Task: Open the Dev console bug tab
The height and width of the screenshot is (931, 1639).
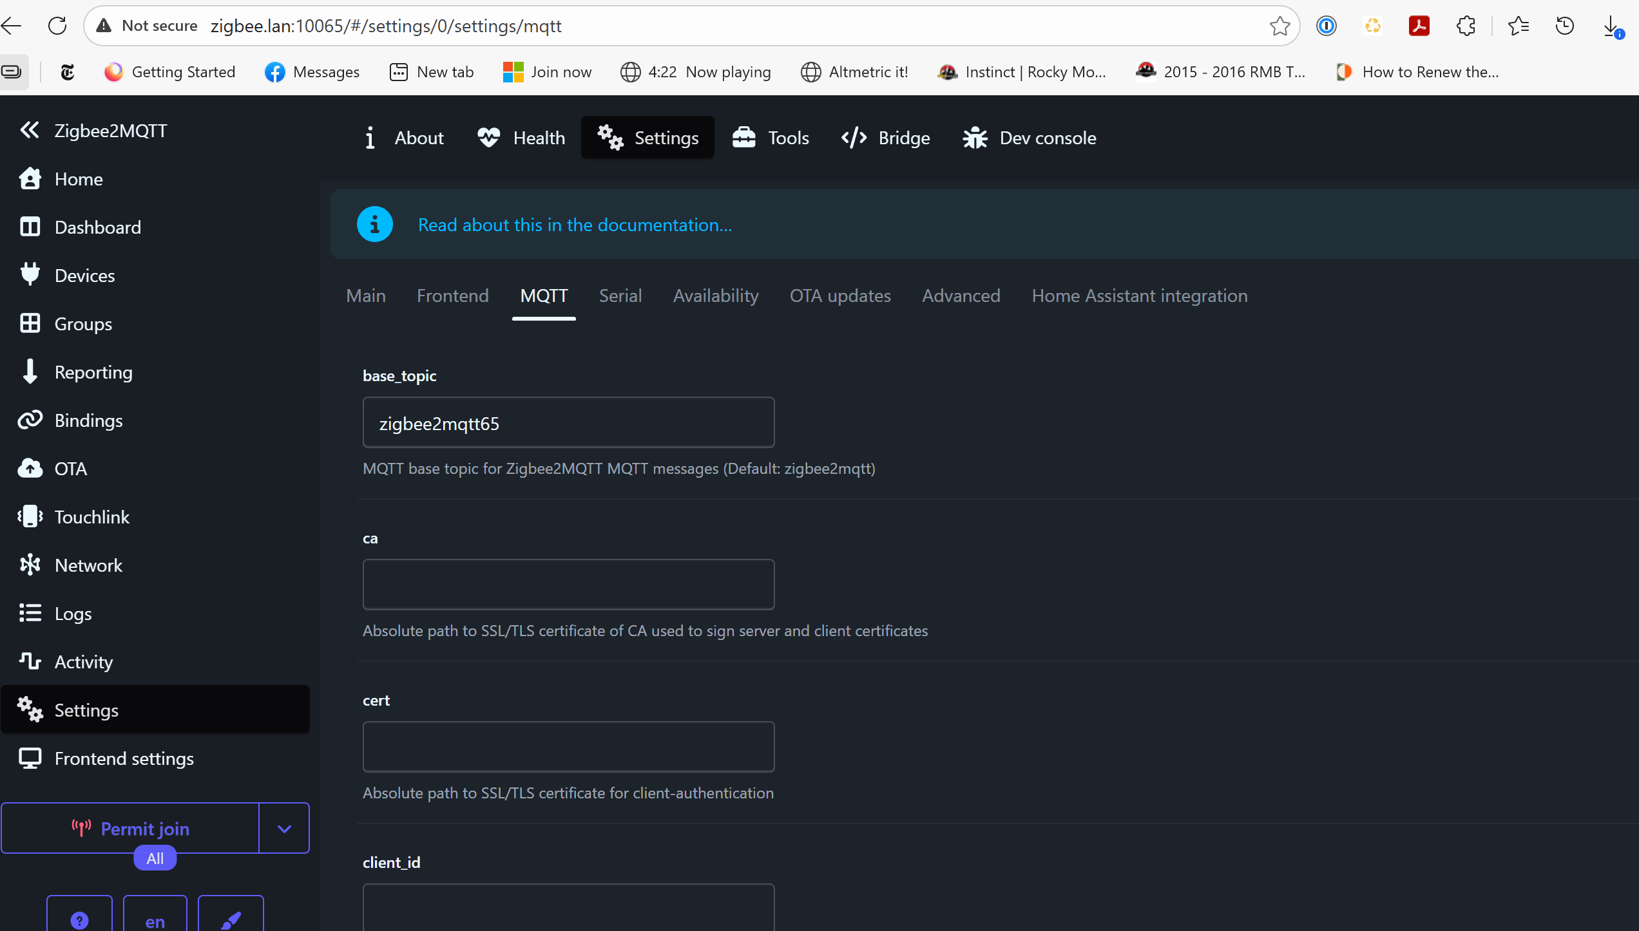Action: 1029,138
